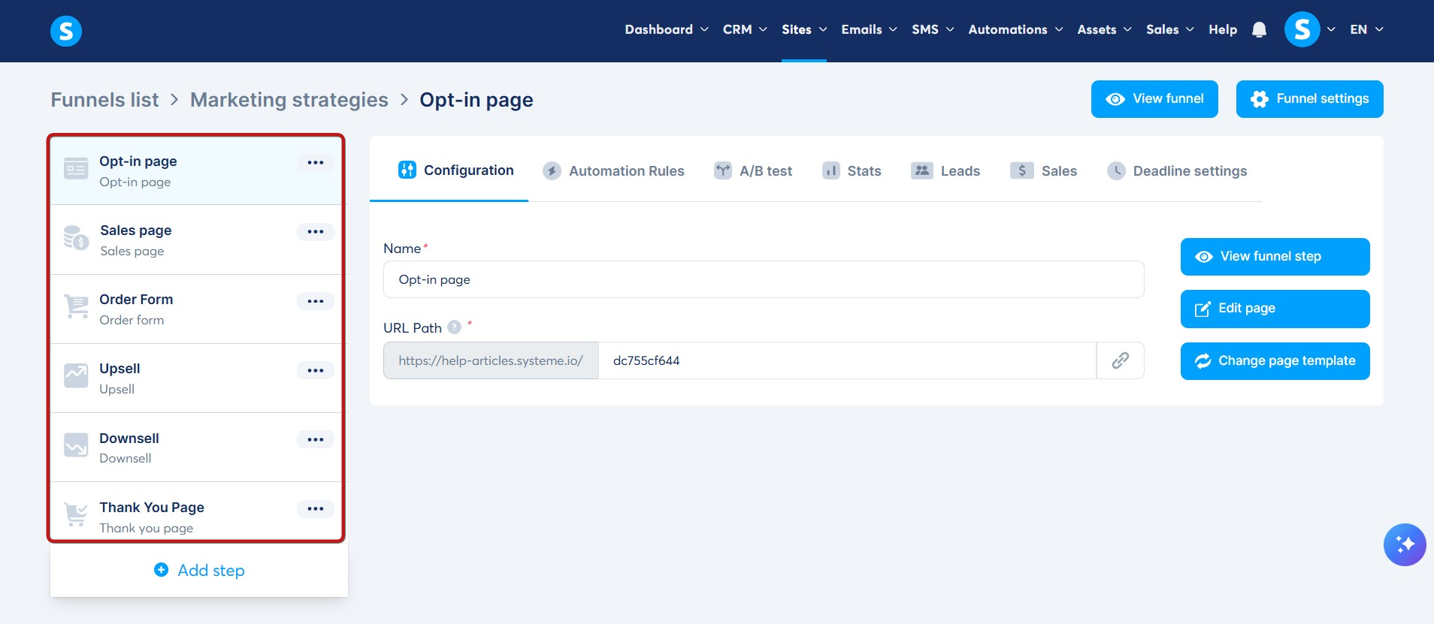Click the Downsell chart icon
This screenshot has height=624, width=1434.
(76, 445)
